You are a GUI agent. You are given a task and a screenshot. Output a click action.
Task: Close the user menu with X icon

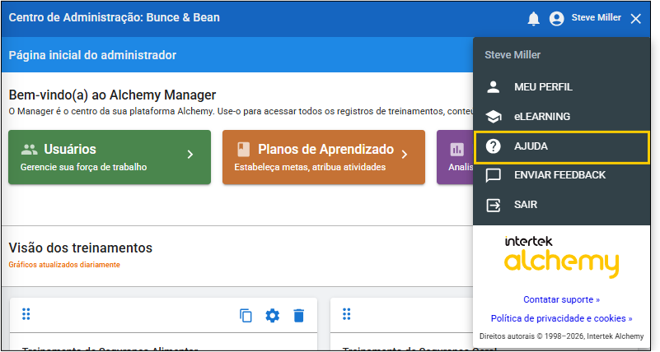click(635, 18)
